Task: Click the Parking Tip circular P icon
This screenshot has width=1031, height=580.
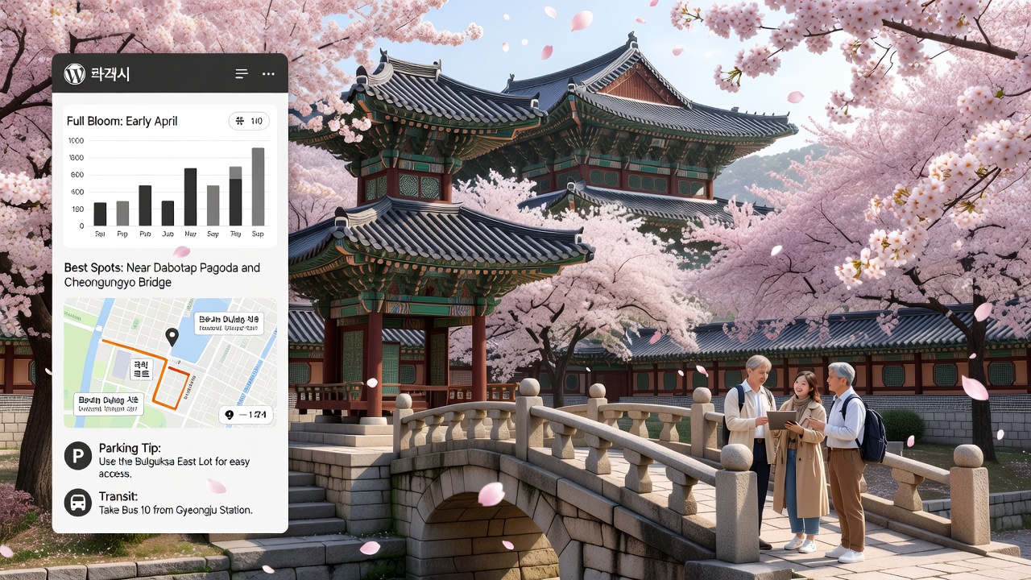Action: pos(78,458)
